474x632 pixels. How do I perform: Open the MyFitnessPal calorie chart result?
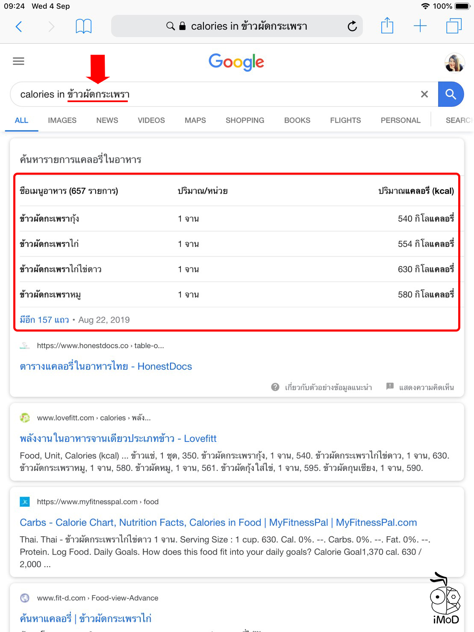(x=218, y=522)
